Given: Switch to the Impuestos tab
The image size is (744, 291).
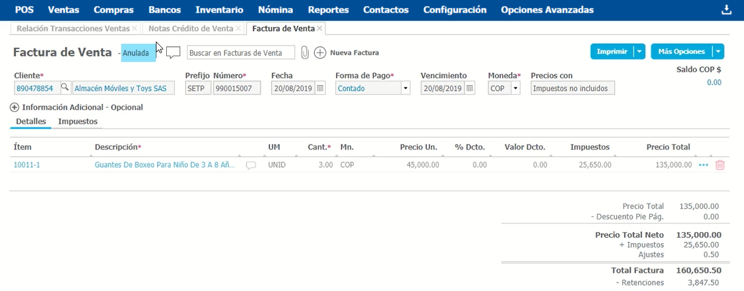Looking at the screenshot, I should coord(77,122).
